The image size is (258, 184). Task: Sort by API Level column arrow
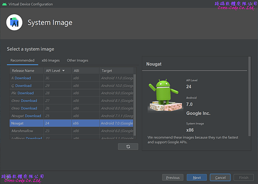click(64, 71)
